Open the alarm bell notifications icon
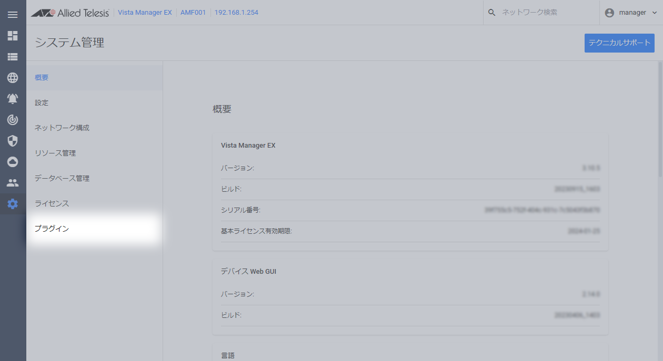This screenshot has height=361, width=663. [x=13, y=99]
